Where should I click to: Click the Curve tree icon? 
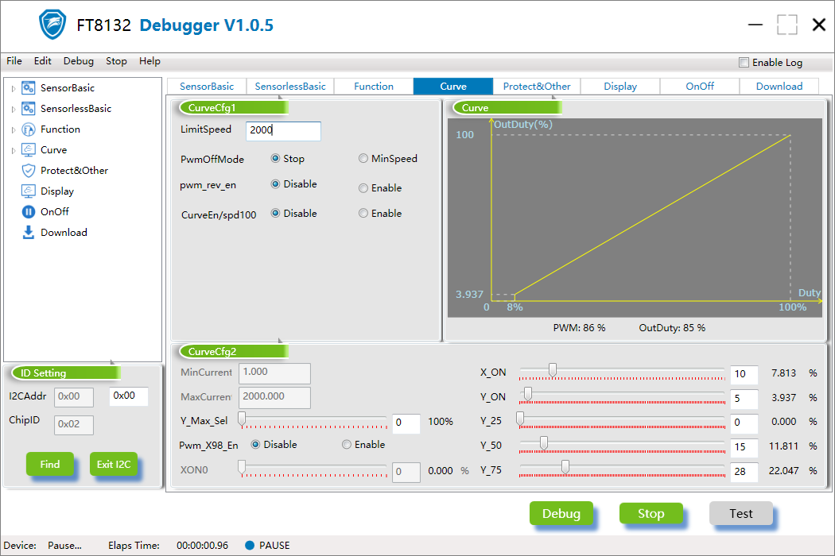point(28,150)
